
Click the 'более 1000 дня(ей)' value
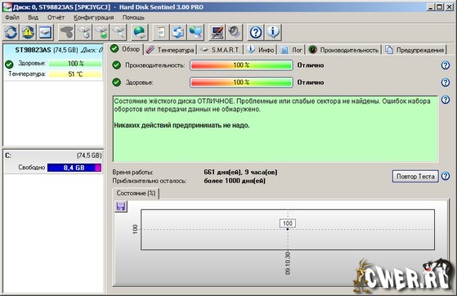235,181
